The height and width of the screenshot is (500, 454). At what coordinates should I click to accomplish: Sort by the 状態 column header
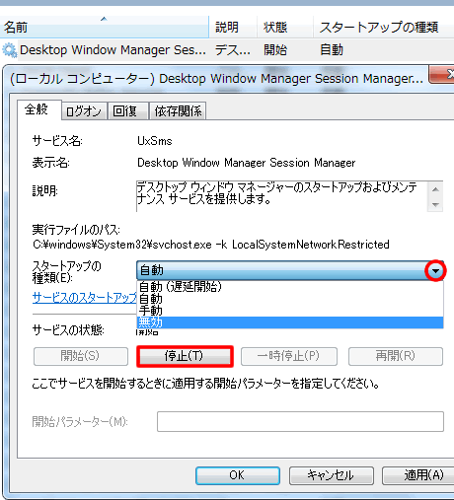(x=284, y=27)
